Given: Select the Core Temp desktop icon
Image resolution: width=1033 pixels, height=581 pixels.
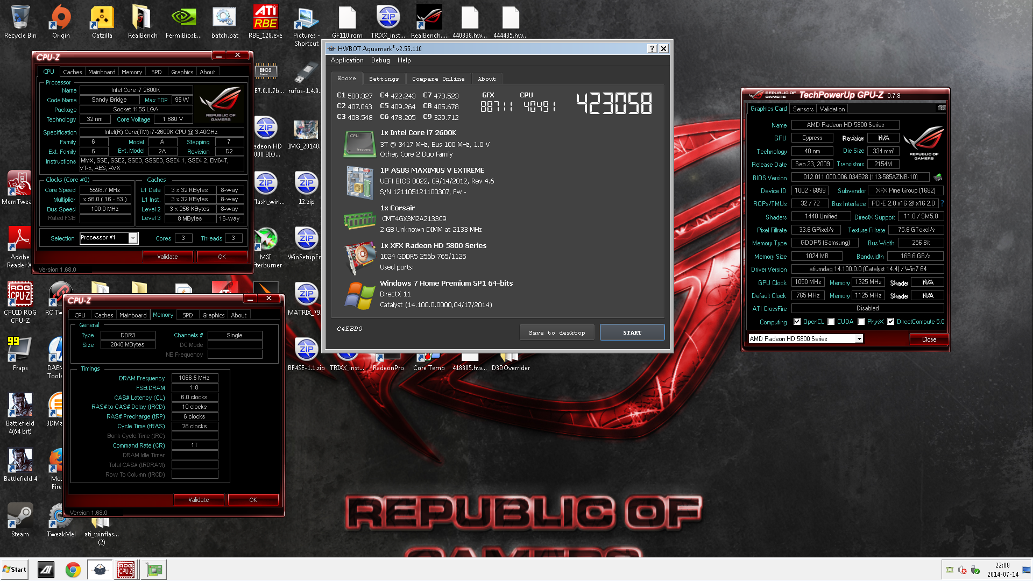Looking at the screenshot, I should [x=429, y=364].
